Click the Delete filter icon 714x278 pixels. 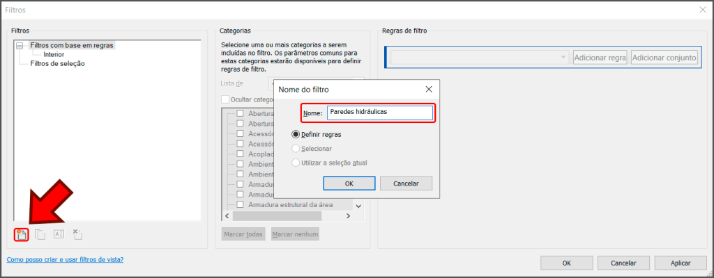[x=77, y=235]
